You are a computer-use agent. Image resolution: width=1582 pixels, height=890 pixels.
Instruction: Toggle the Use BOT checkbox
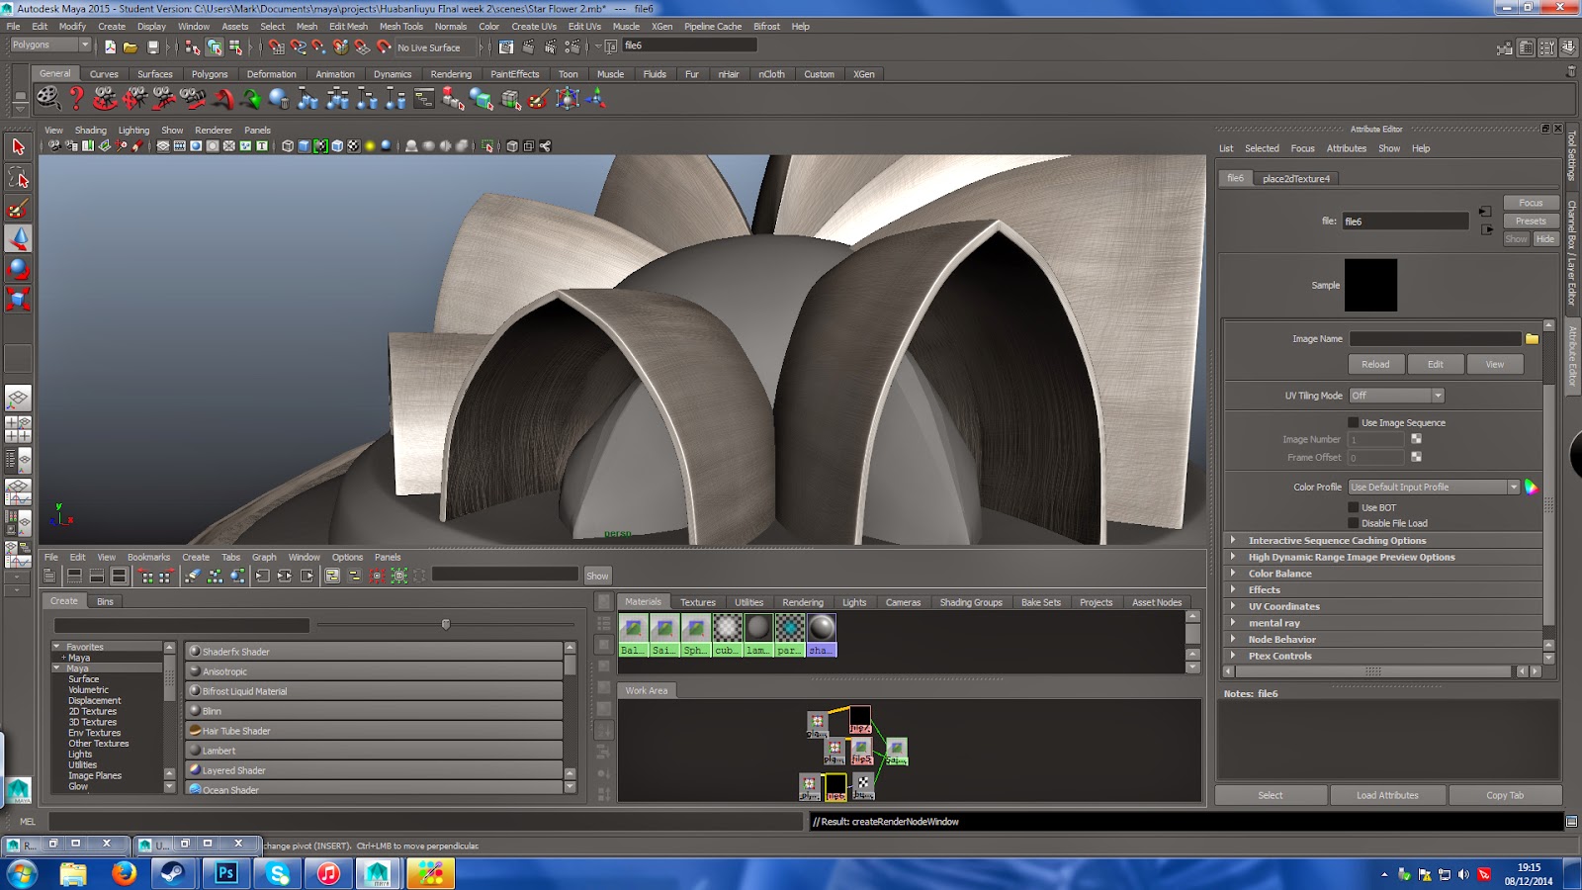[x=1354, y=507]
